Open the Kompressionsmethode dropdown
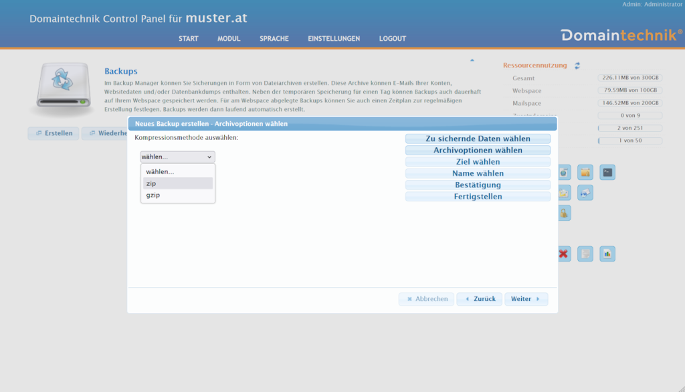 click(x=177, y=157)
